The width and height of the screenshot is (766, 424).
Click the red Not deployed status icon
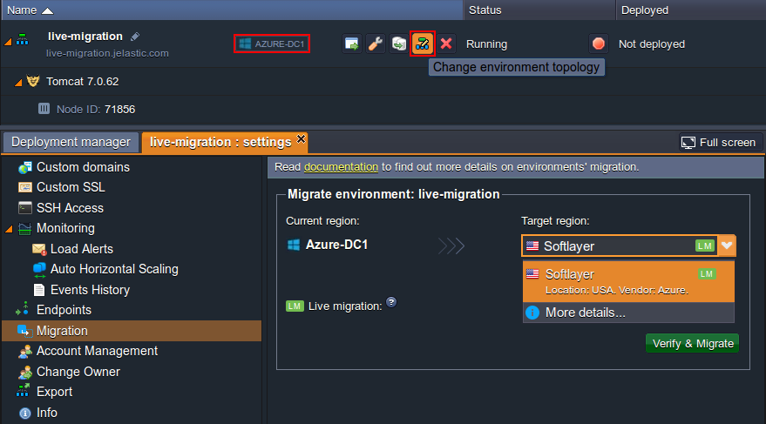[x=599, y=44]
